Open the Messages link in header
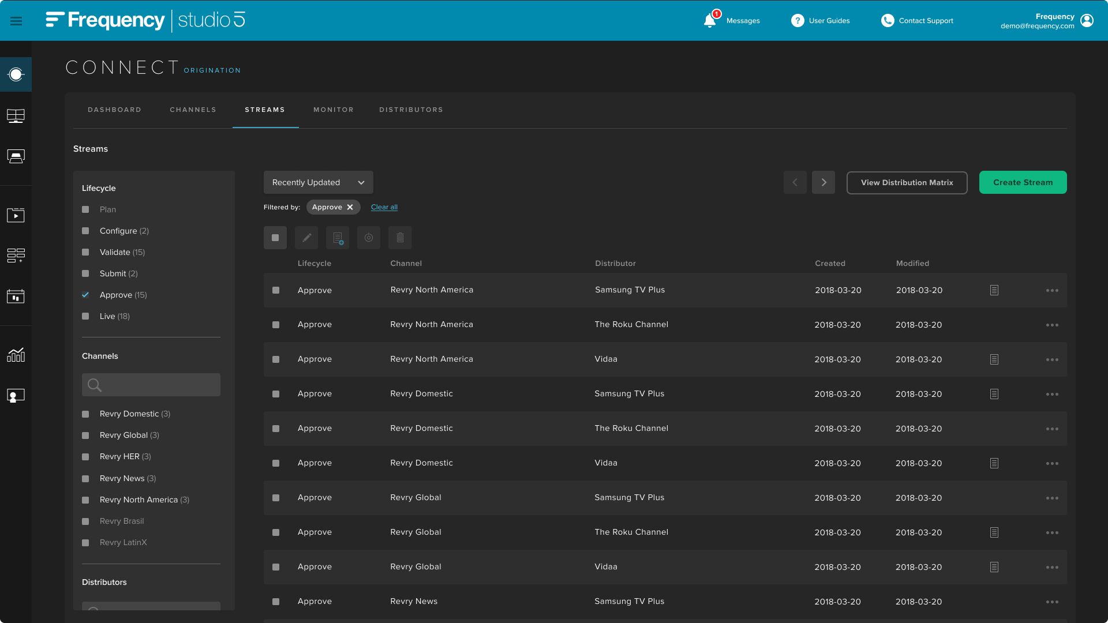This screenshot has width=1108, height=623. tap(743, 21)
